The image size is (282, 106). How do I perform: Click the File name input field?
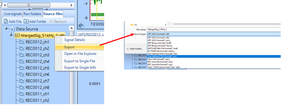[x=214, y=30]
